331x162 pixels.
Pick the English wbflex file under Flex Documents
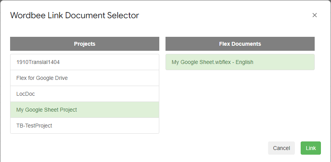tap(240, 62)
